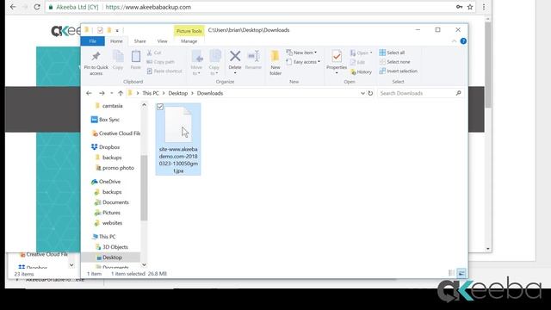The height and width of the screenshot is (310, 551).
Task: Select camtasia folder in navigation pane
Action: point(113,106)
